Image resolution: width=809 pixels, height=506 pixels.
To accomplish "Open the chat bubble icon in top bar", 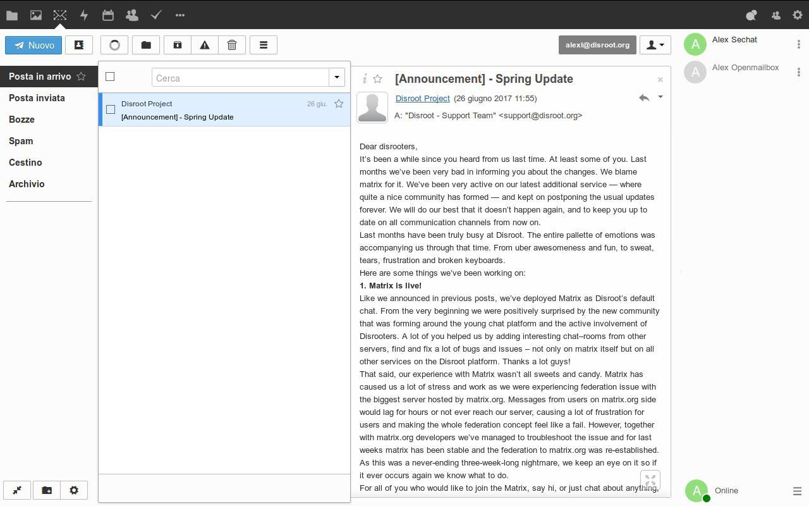I will [751, 15].
